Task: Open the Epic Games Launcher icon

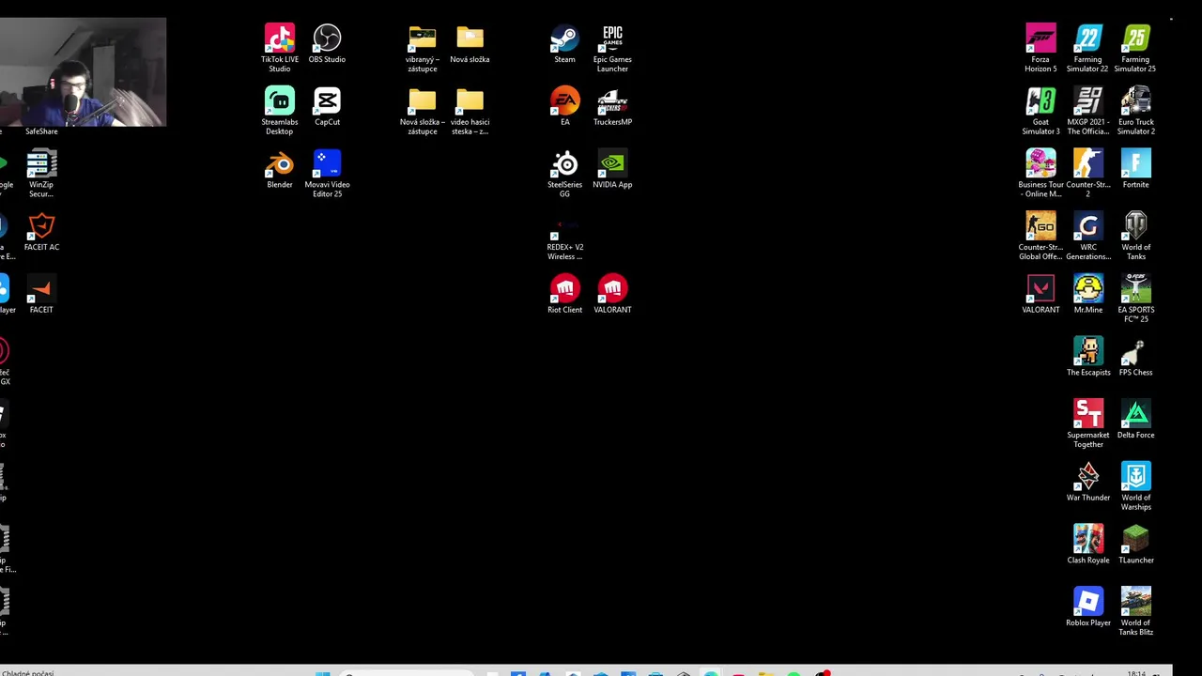Action: tap(612, 38)
